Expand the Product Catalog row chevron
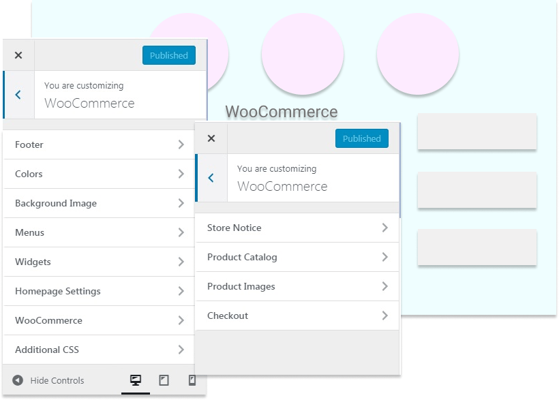The height and width of the screenshot is (400, 559). pyautogui.click(x=384, y=257)
